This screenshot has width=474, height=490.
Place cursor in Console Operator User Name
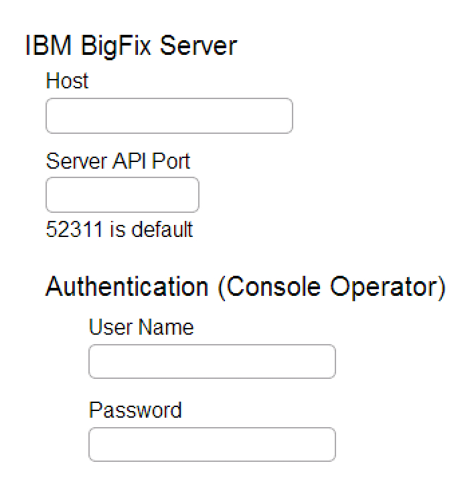click(212, 361)
